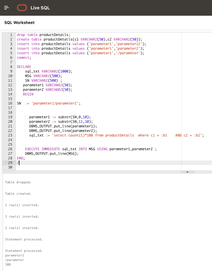Click the 'Table dropped.' output message
Screen dimensions: 212x271
[x=18, y=182]
